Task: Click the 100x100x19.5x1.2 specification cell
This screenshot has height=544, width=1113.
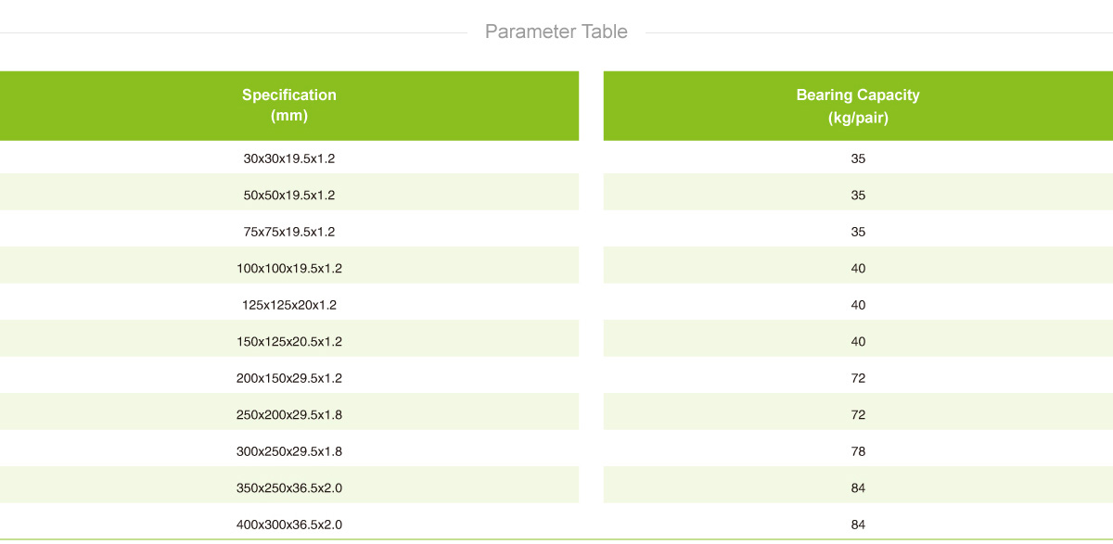Action: [289, 268]
